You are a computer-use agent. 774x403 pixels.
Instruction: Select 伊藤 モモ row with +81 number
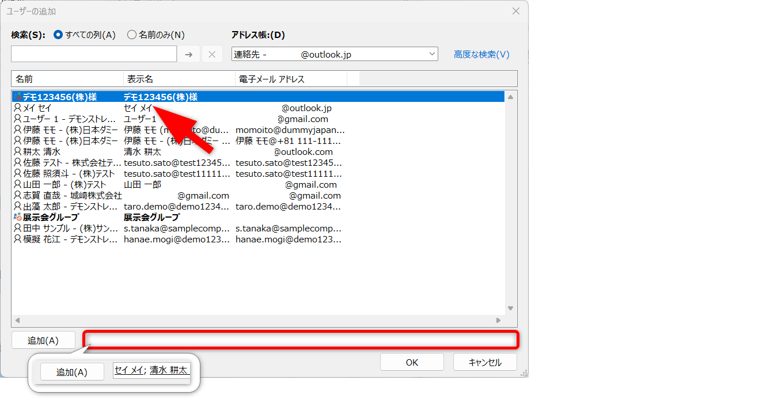(x=258, y=141)
